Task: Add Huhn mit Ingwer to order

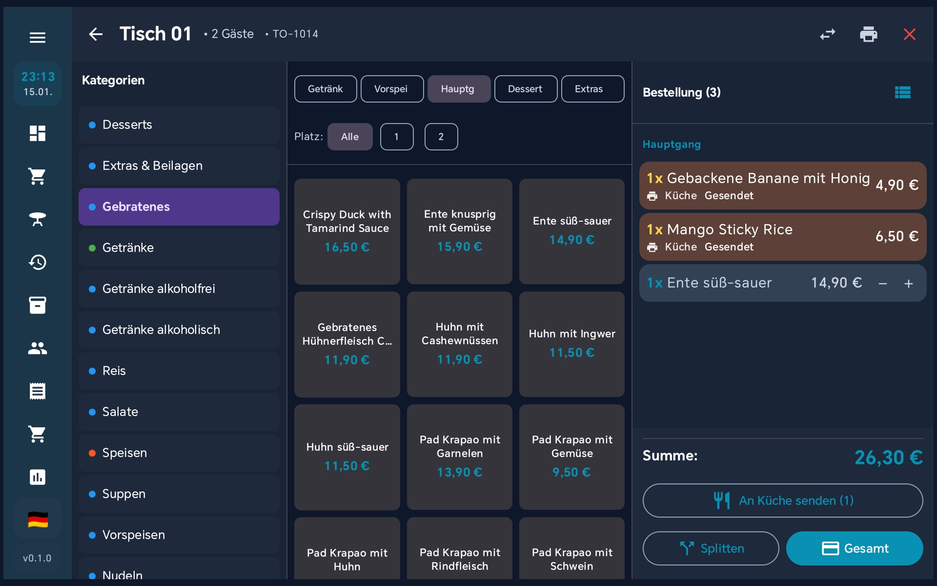Action: tap(571, 344)
